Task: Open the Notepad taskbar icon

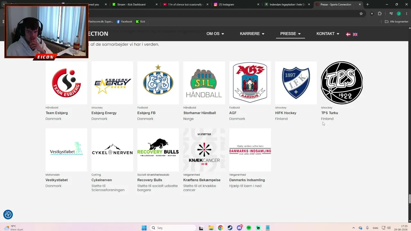Action: 268,228
